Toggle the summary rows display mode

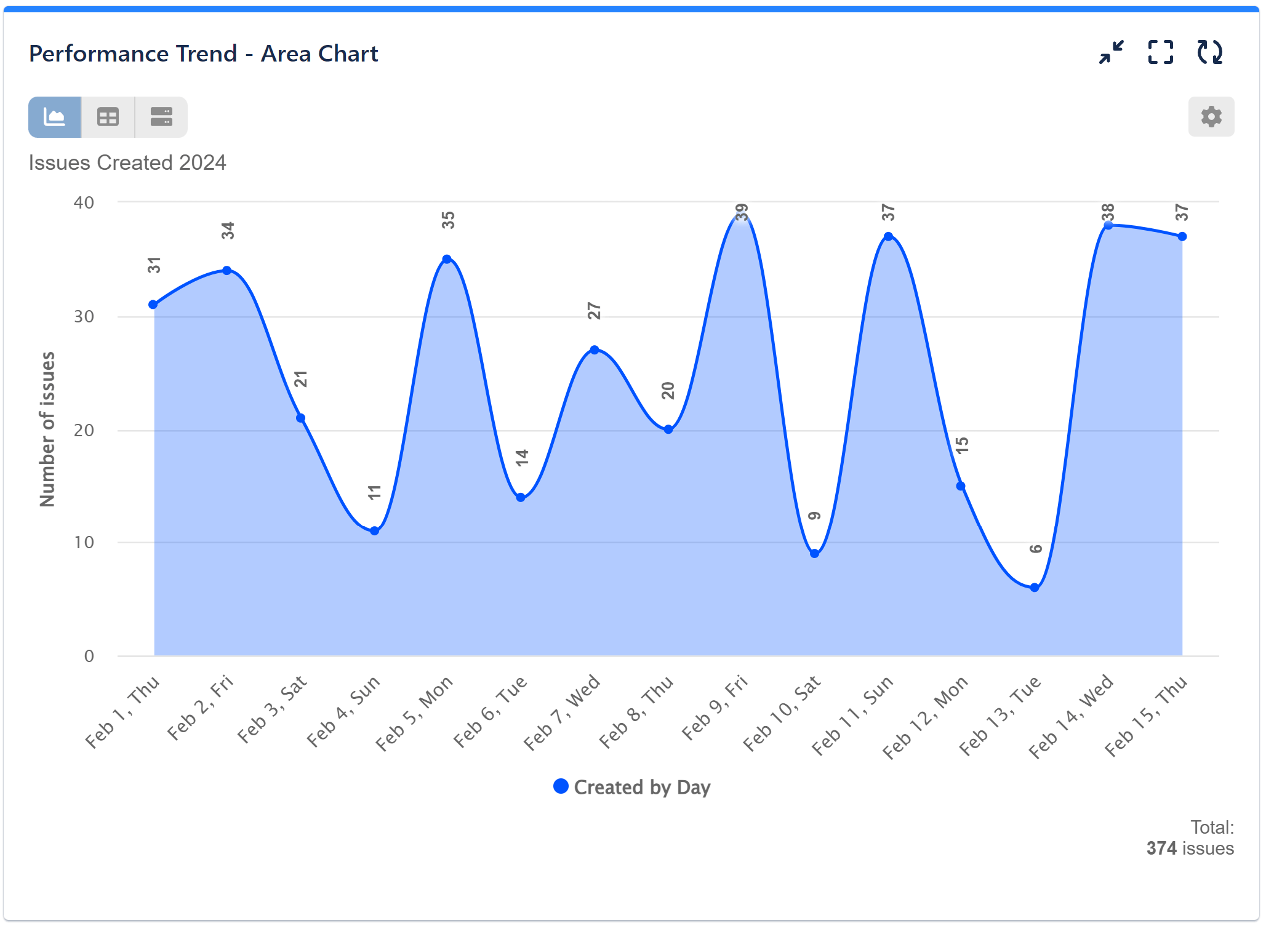point(161,116)
